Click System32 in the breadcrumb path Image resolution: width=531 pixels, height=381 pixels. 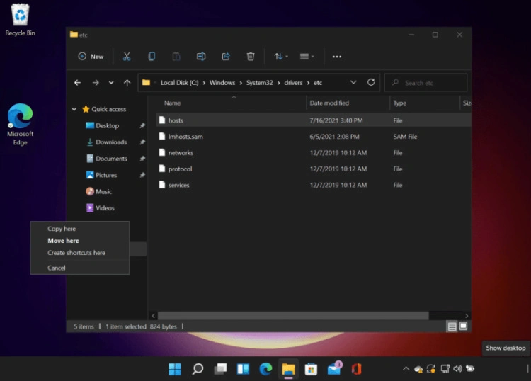pos(259,83)
